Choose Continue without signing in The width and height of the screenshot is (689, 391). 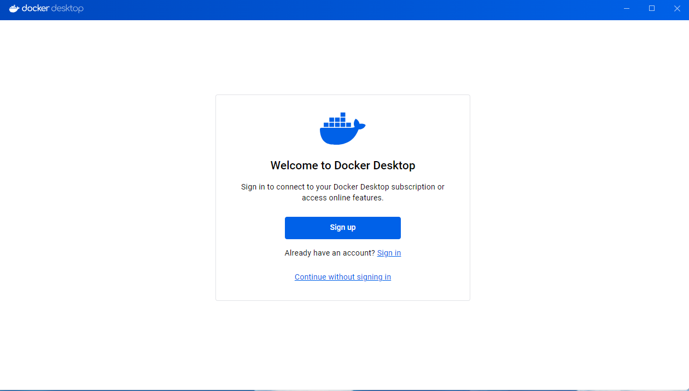pos(343,277)
